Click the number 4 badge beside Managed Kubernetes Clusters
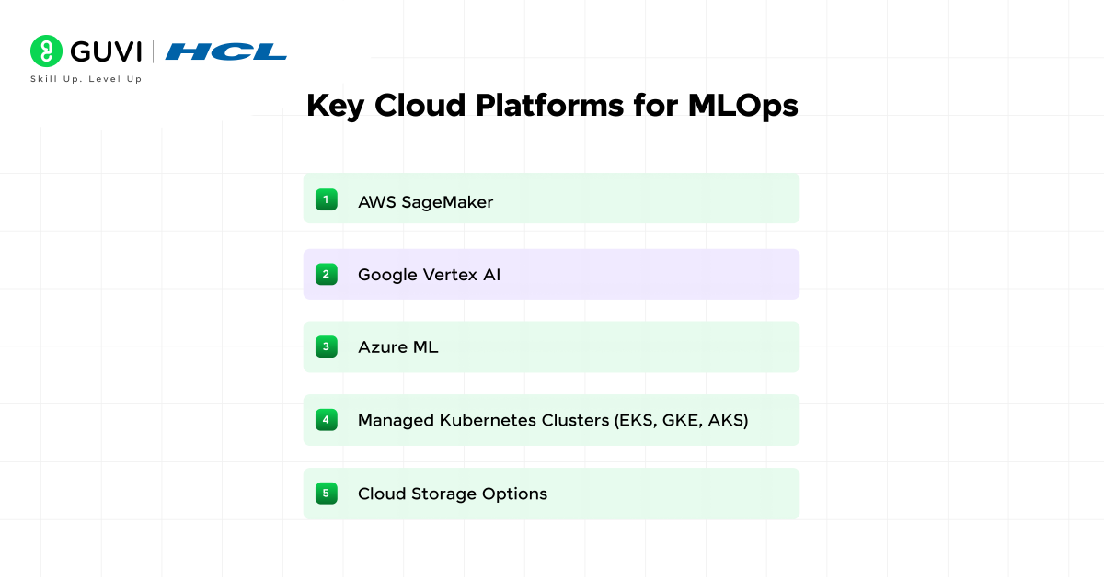 pos(327,420)
